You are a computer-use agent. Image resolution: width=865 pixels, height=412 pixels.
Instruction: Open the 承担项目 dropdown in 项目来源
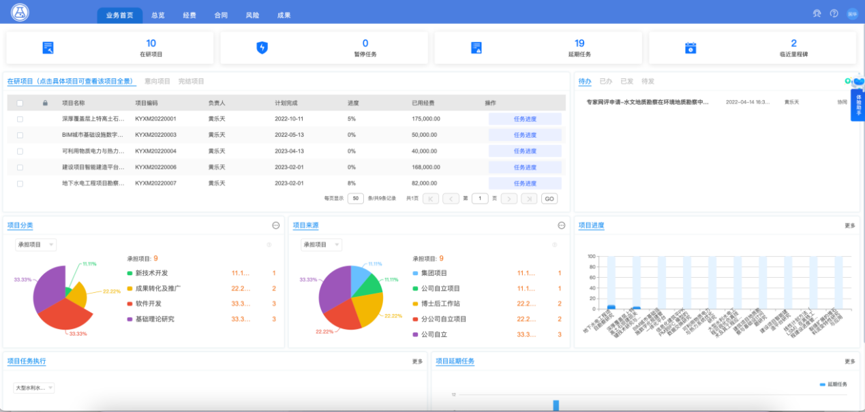tap(322, 244)
